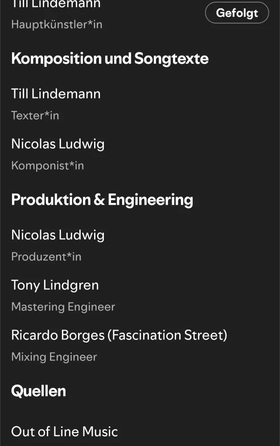Open the Ricardo Borges credit name
Viewport: 280px width, 446px height.
[58, 335]
